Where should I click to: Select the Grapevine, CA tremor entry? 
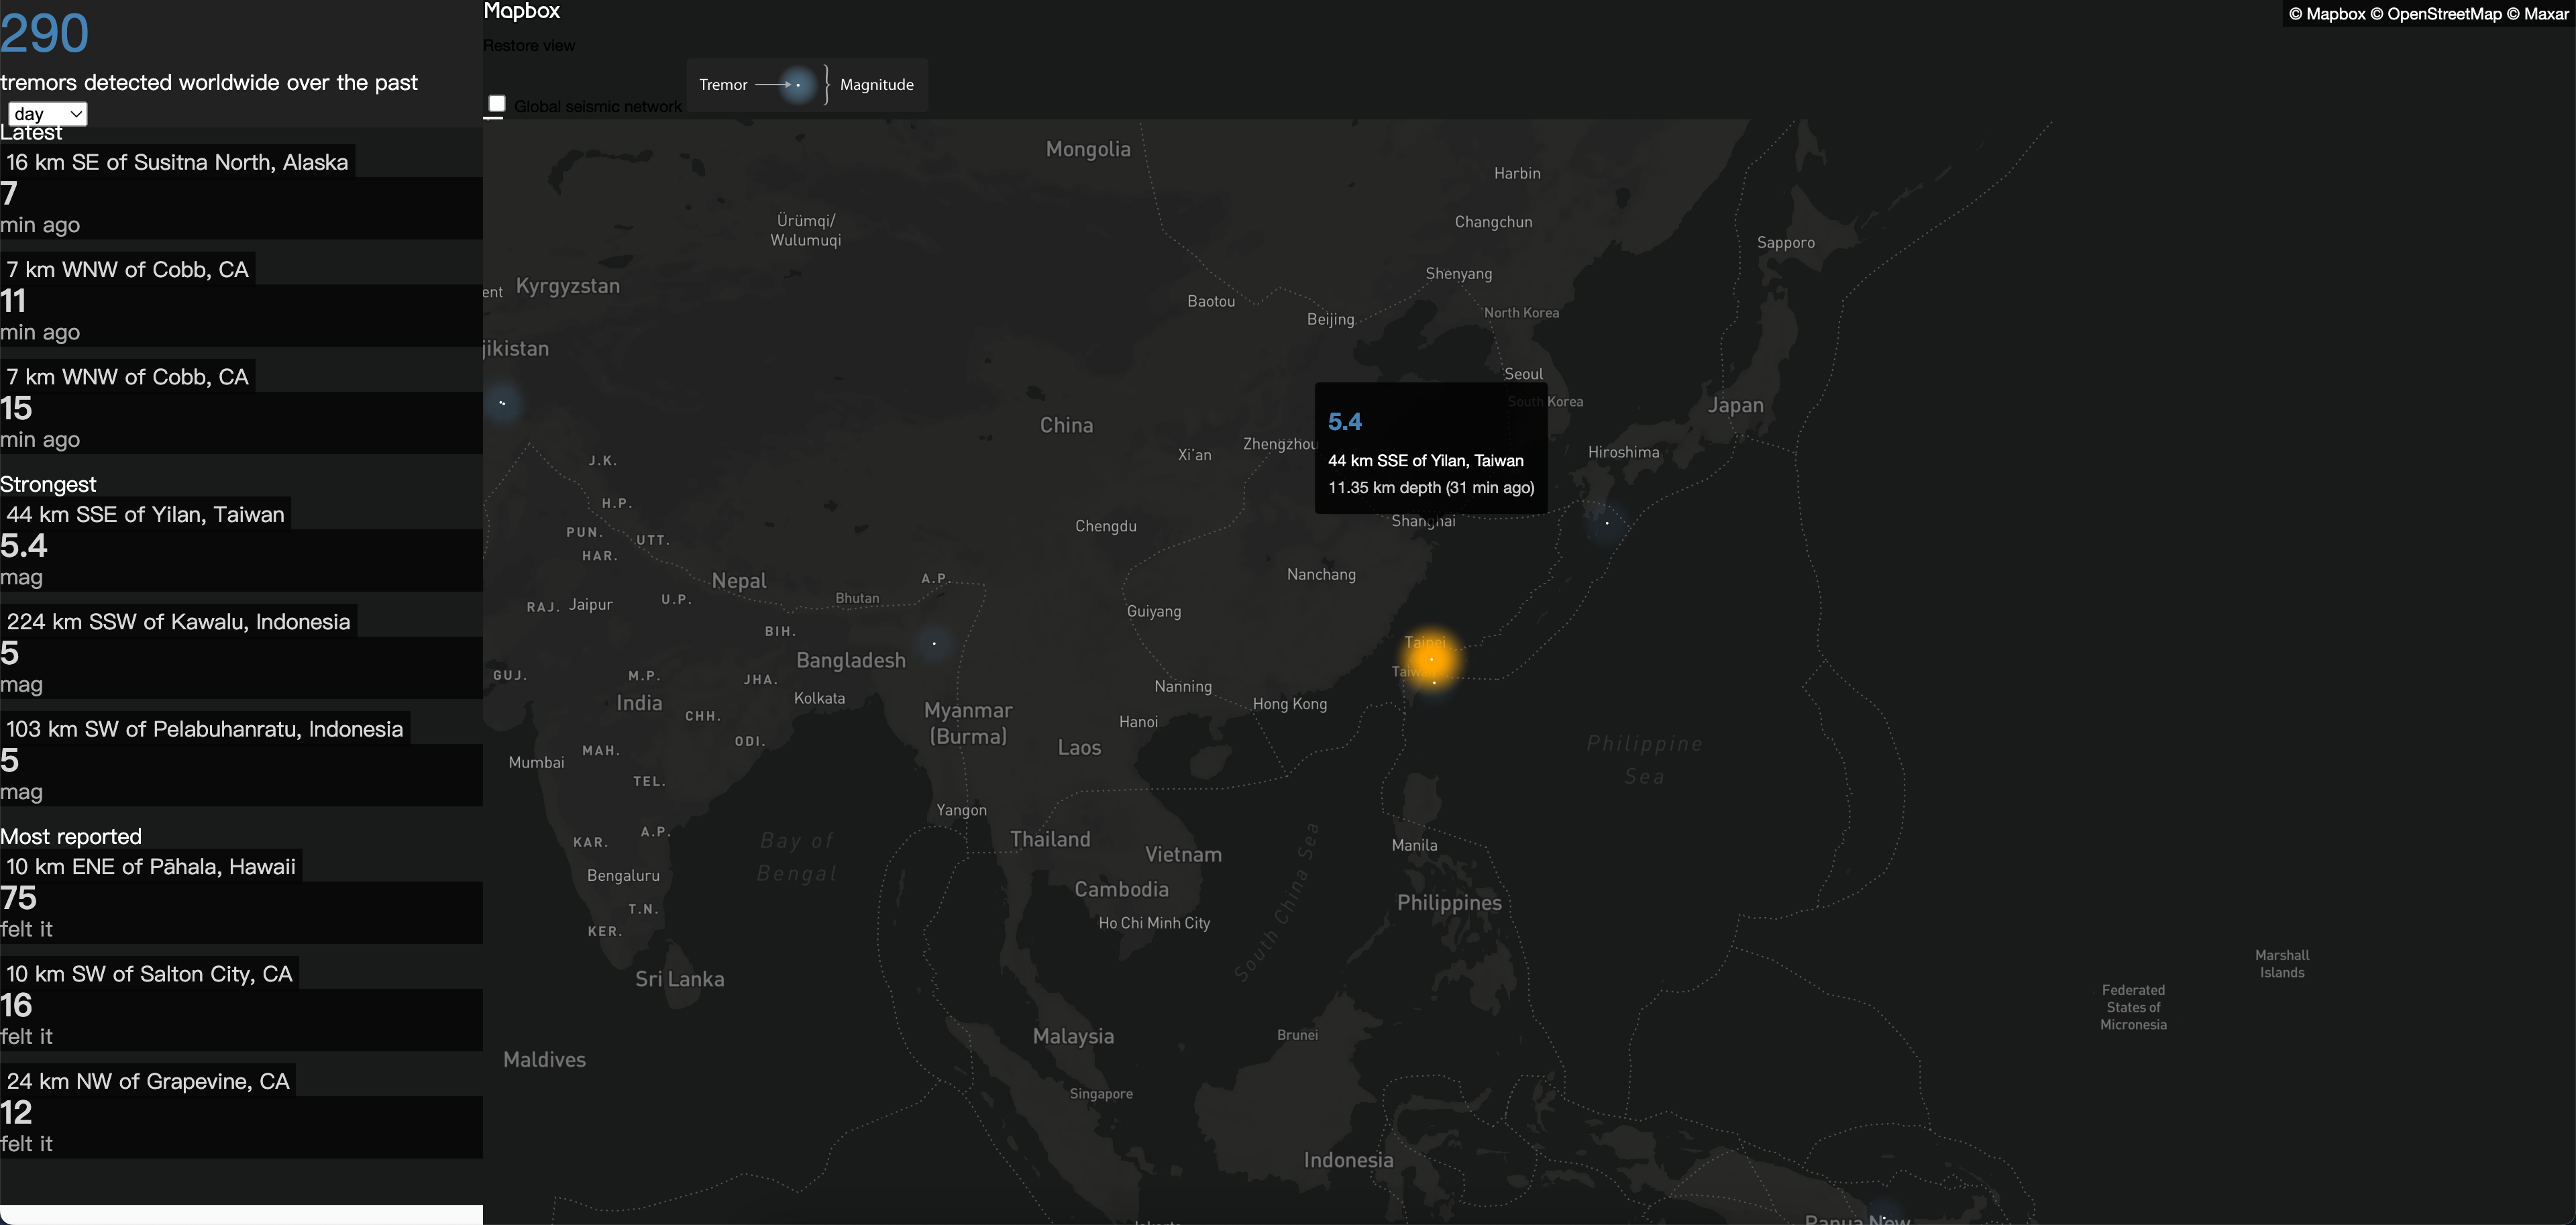[148, 1081]
